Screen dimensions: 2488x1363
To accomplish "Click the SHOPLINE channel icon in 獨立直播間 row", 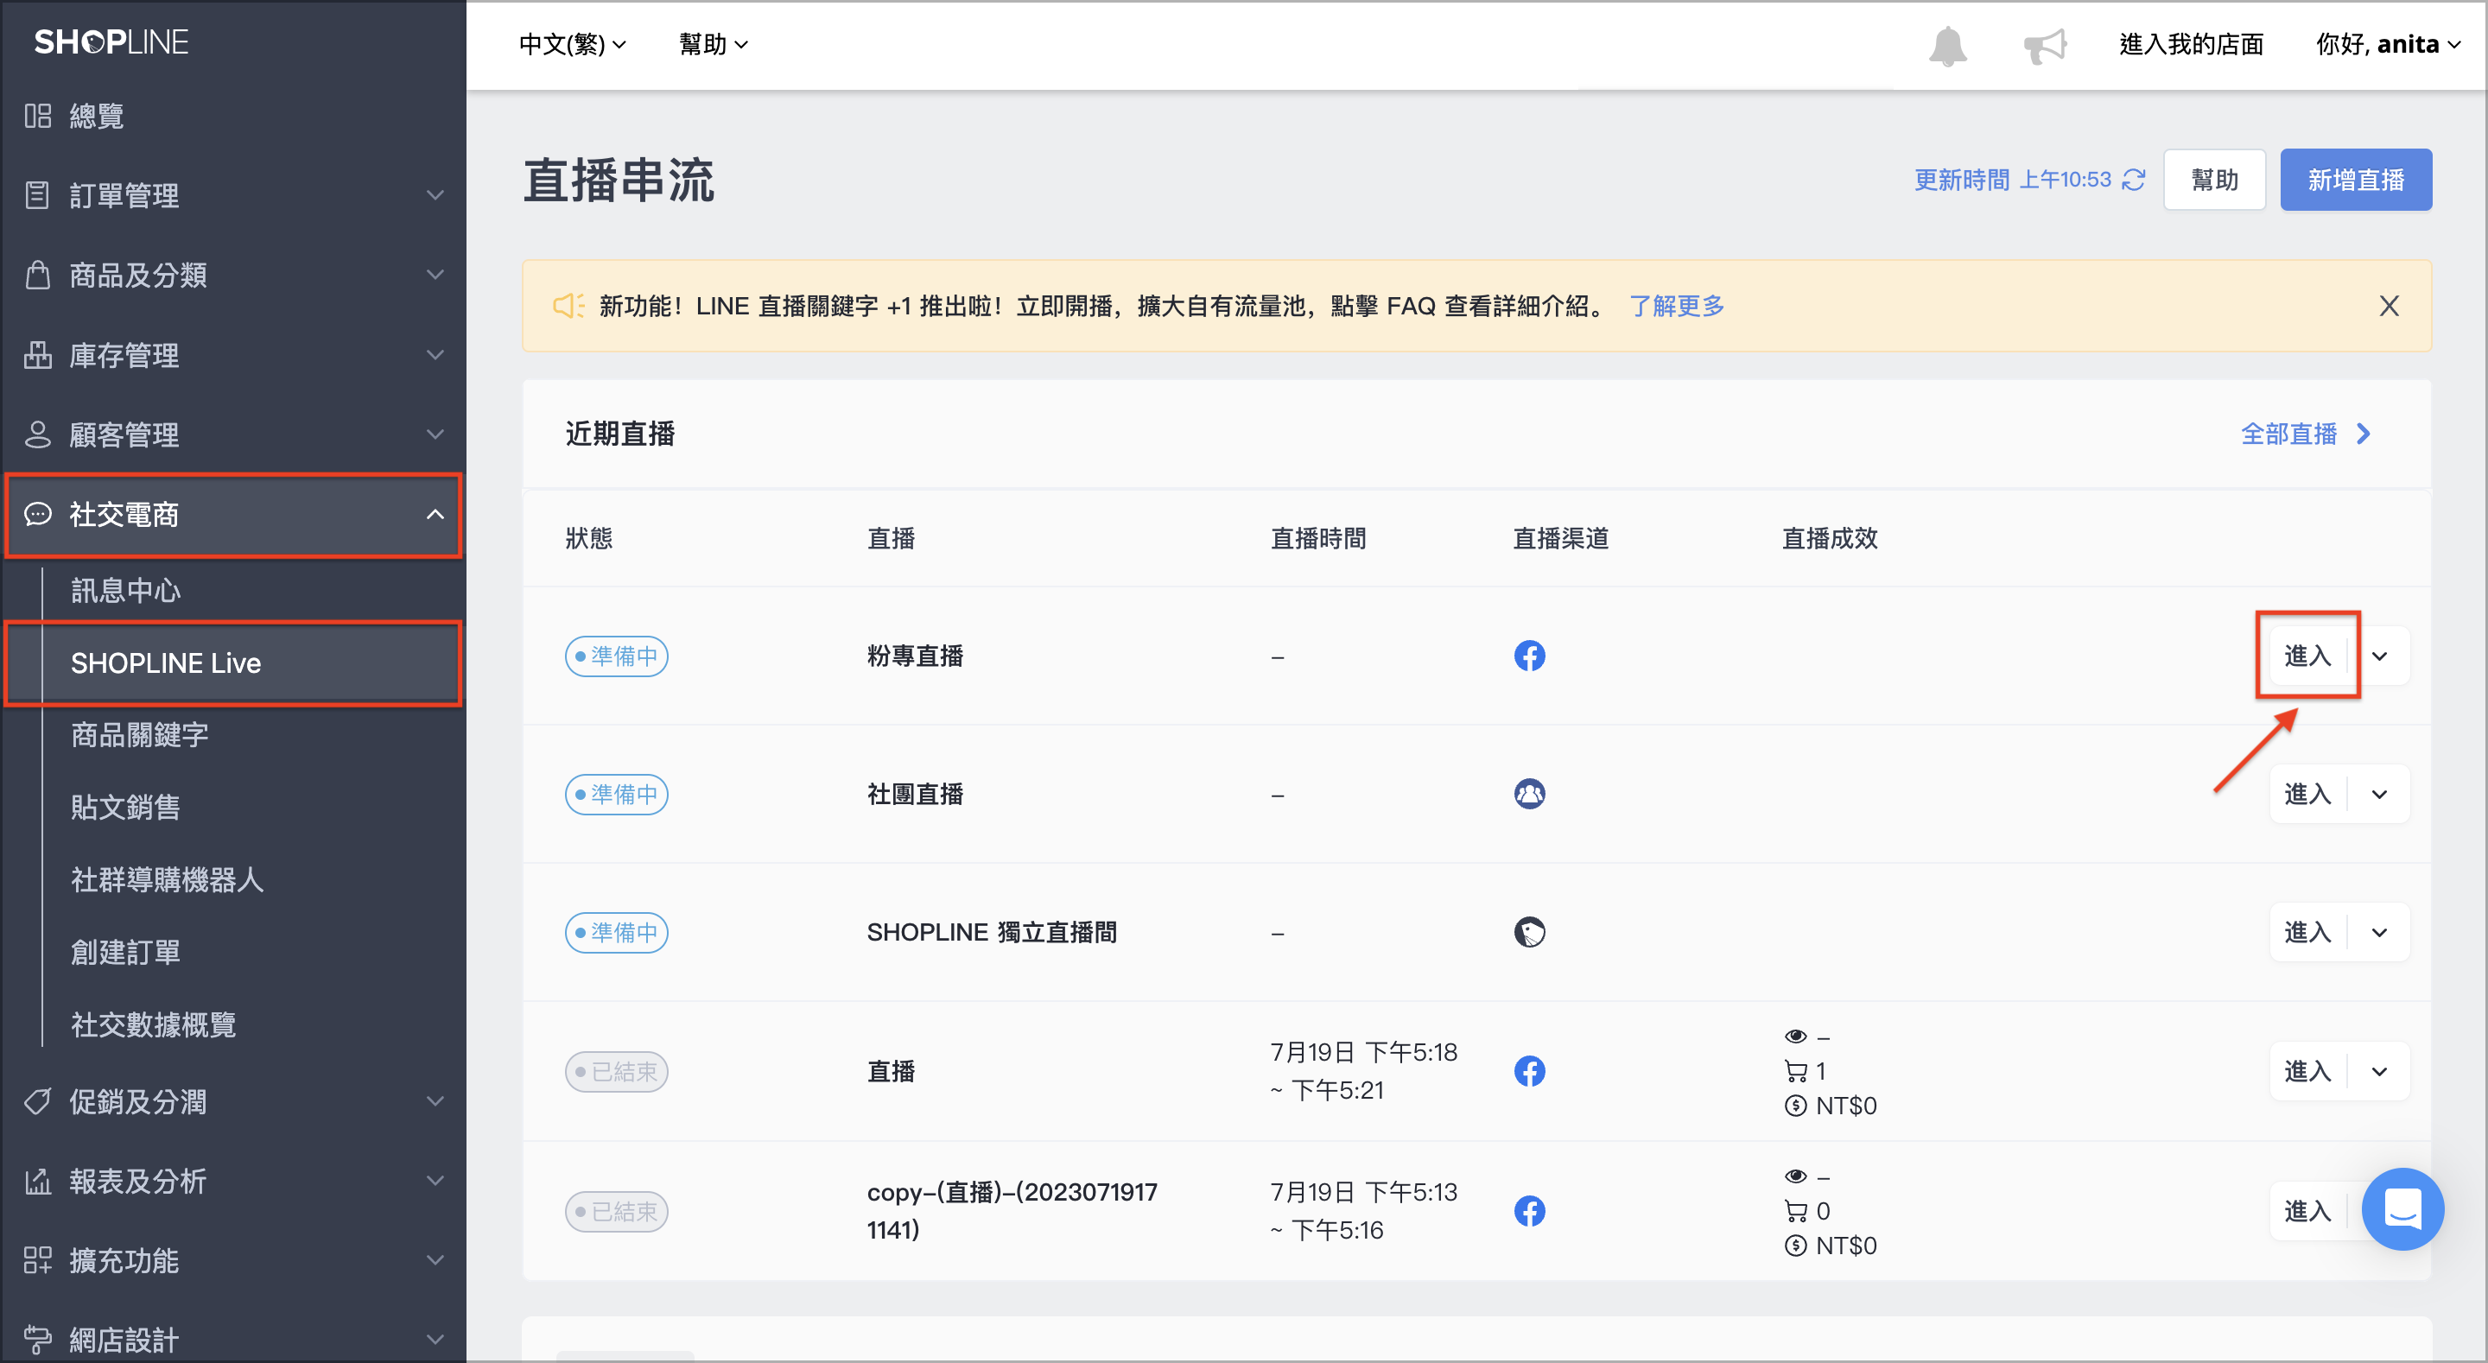I will pyautogui.click(x=1529, y=932).
